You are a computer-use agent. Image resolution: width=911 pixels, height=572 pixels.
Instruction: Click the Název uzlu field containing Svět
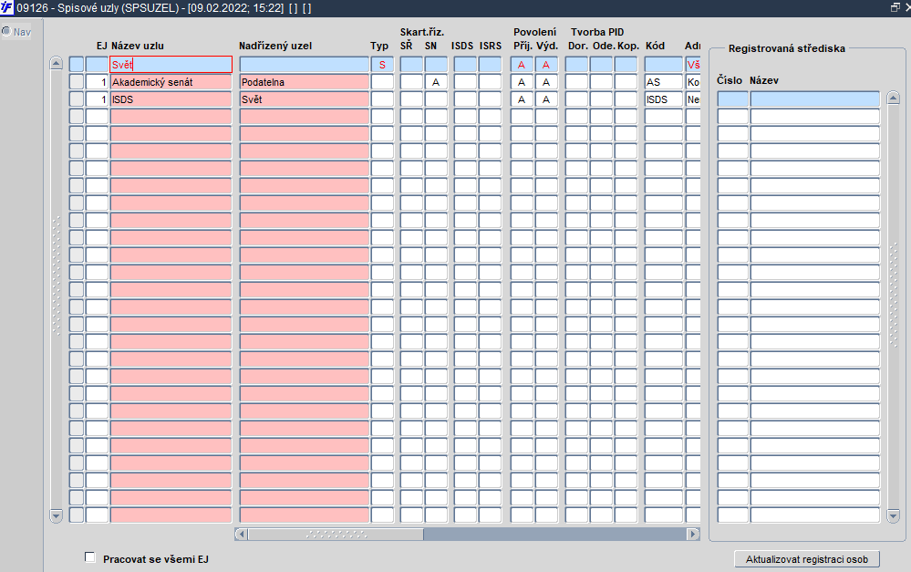tap(171, 65)
